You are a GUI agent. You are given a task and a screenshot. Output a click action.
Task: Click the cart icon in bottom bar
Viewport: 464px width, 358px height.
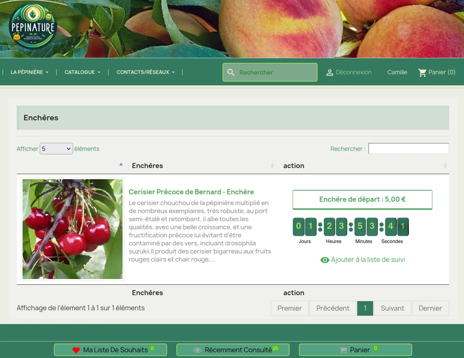[x=343, y=350]
